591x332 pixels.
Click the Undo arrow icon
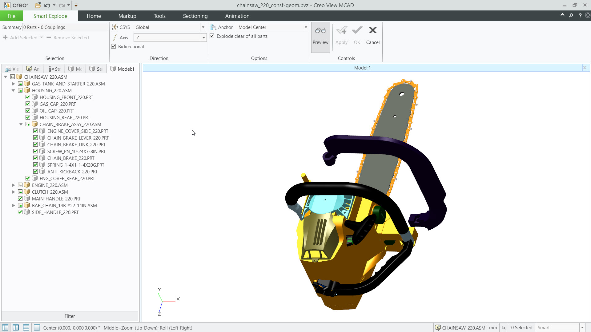point(47,5)
